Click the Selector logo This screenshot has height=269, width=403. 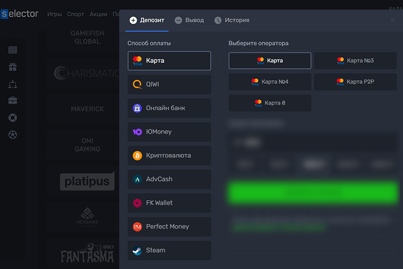[x=20, y=14]
